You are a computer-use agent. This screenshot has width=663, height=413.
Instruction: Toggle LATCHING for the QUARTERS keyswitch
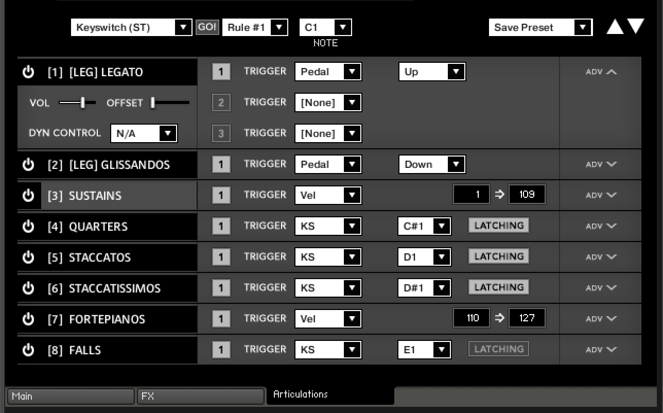pos(498,225)
